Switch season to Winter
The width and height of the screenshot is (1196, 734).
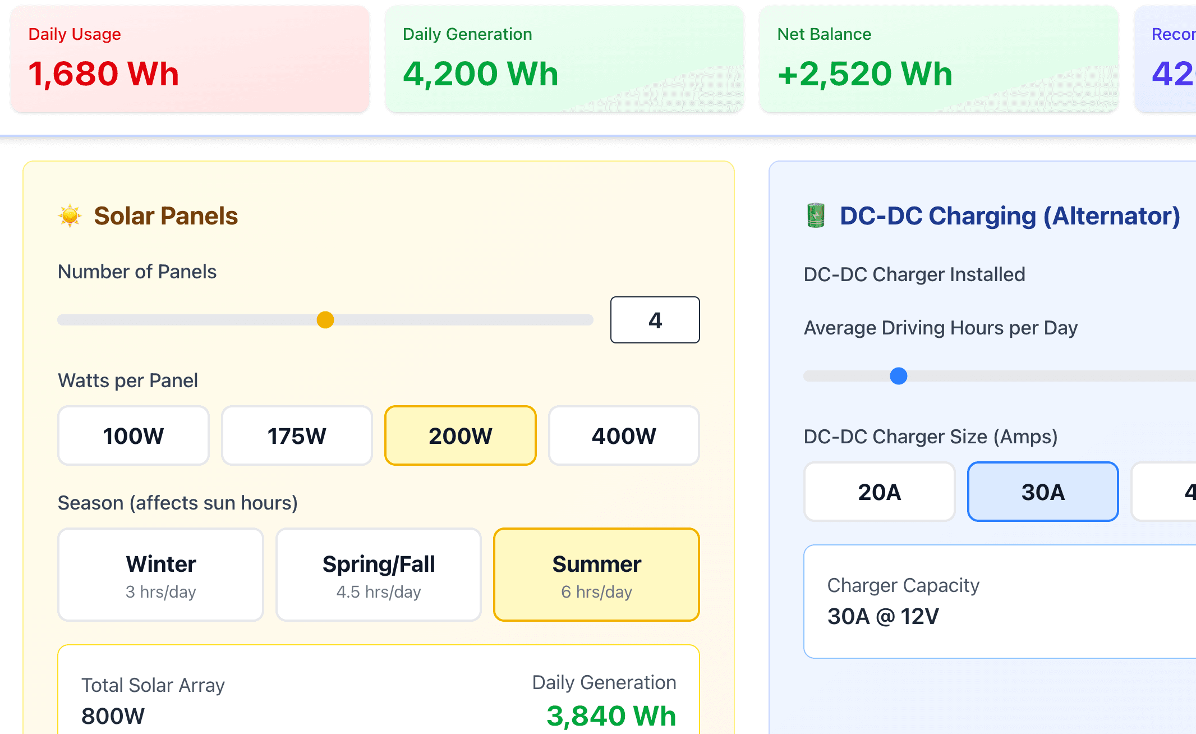160,574
